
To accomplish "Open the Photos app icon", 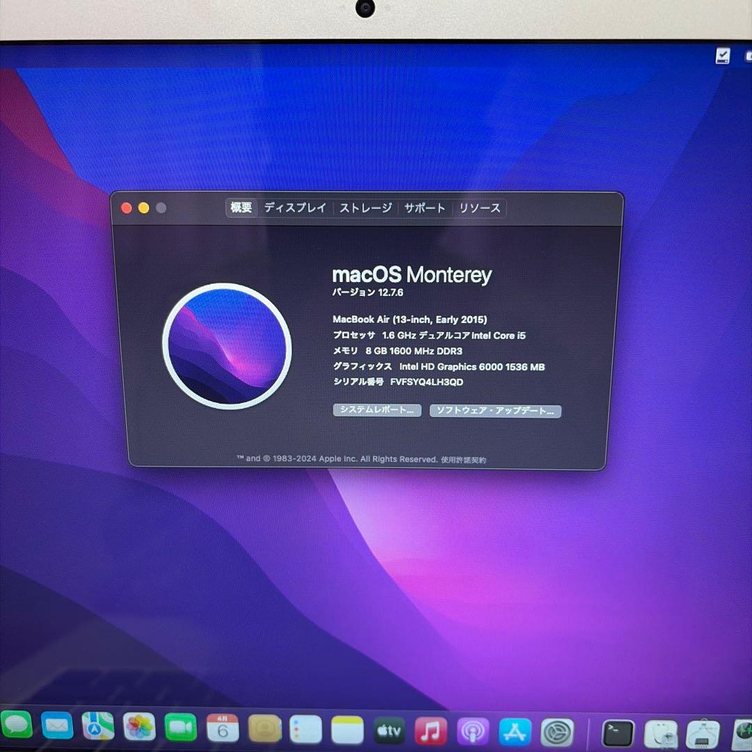I will 139,728.
